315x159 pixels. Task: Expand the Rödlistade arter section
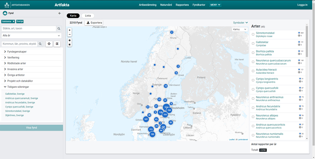(31, 63)
